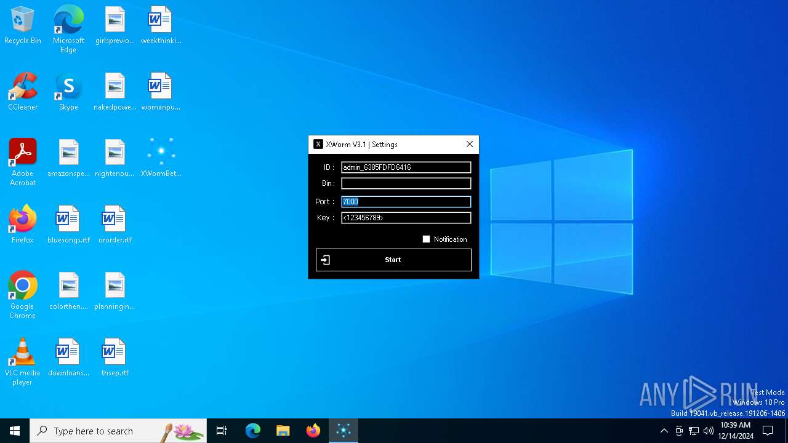Open the Windows Start menu
Image resolution: width=788 pixels, height=443 pixels.
coord(15,431)
